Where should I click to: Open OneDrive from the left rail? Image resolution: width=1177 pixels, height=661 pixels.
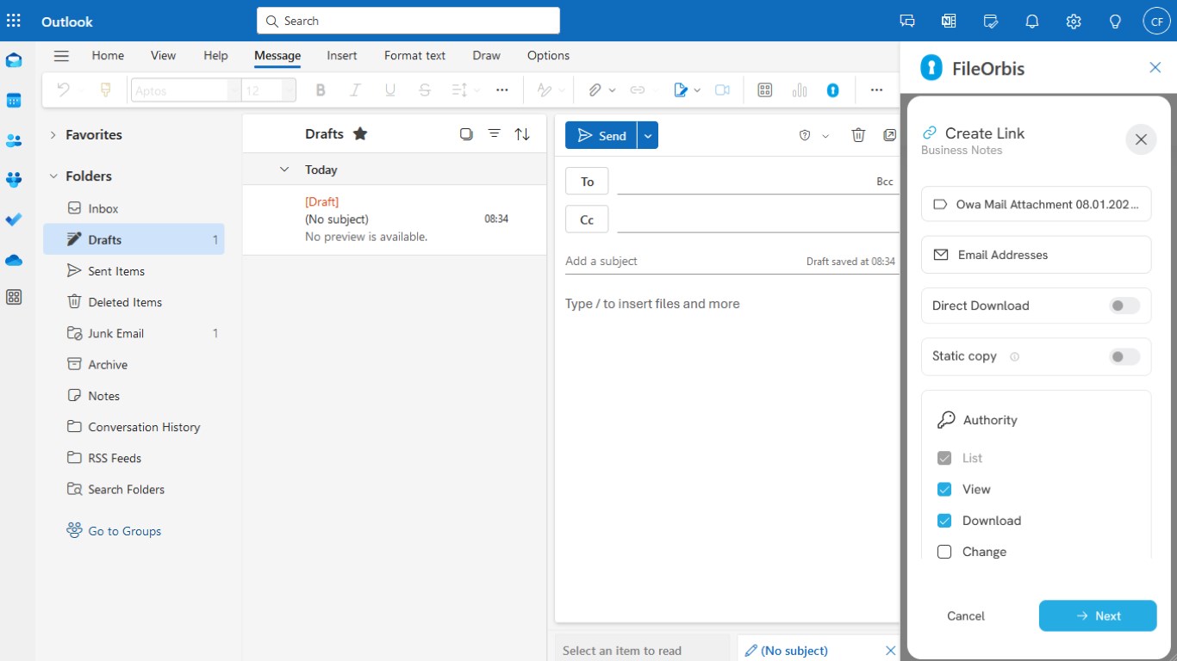coord(14,259)
